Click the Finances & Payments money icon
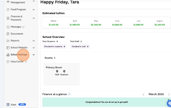The image size is (171, 108). (8, 18)
